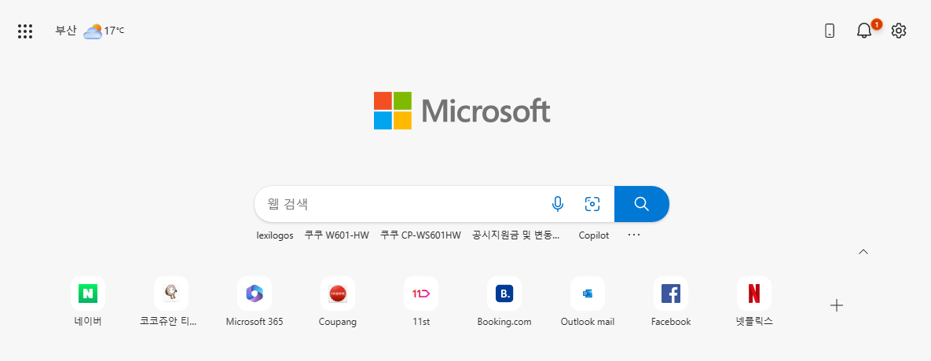
Task: Open page settings gear
Action: pos(899,31)
